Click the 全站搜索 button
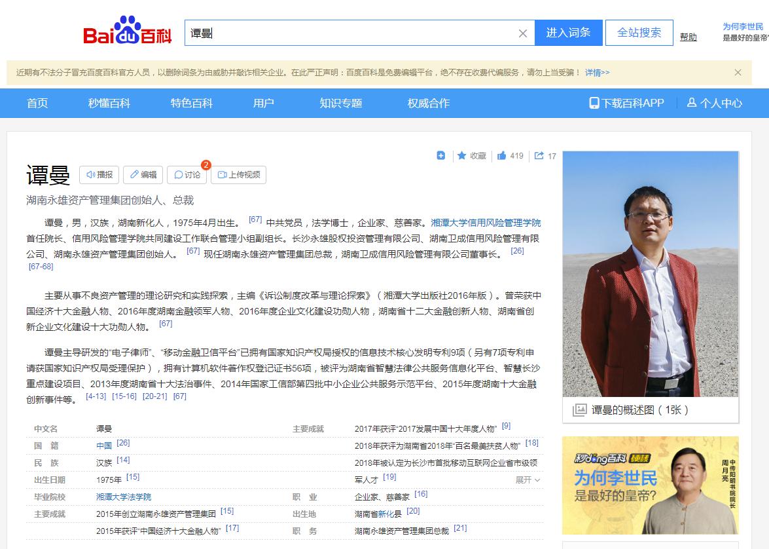769x549 pixels. point(638,33)
